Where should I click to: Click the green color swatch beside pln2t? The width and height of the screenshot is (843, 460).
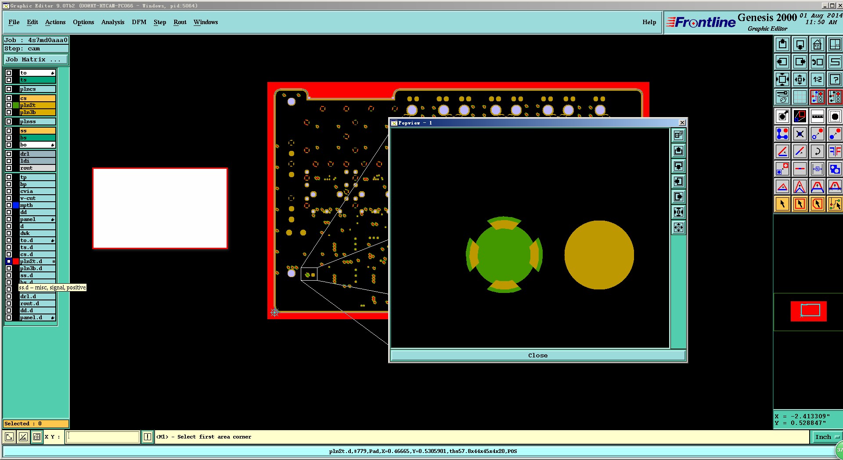click(16, 105)
